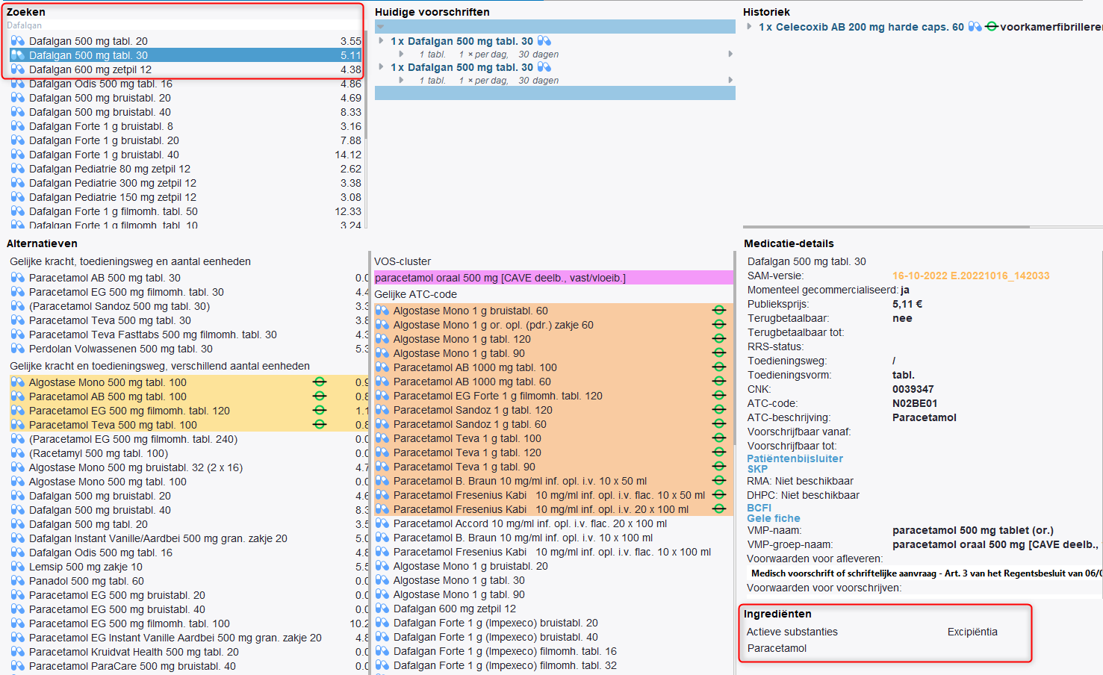The image size is (1103, 675).
Task: Click green symbol on Algostase Mono 1 g bruistabl. 60 row
Action: (719, 311)
